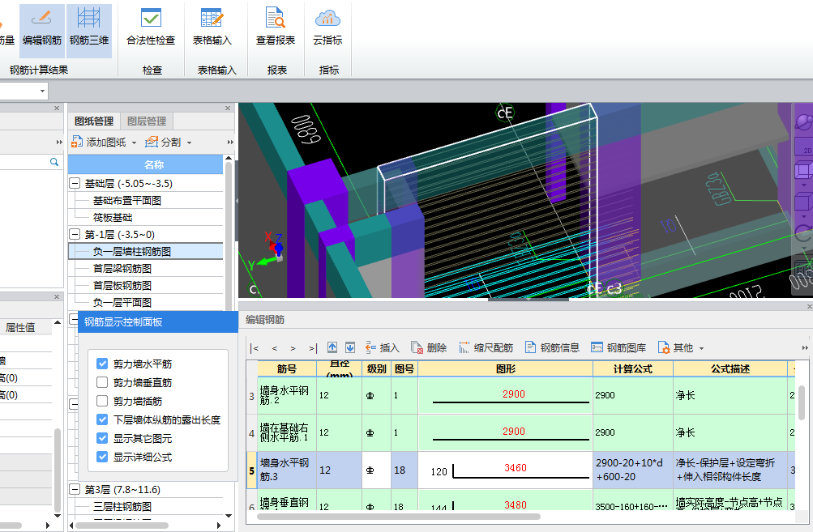Screen dimensions: 813x532
Task: Jump to first rebar record
Action: pyautogui.click(x=254, y=348)
